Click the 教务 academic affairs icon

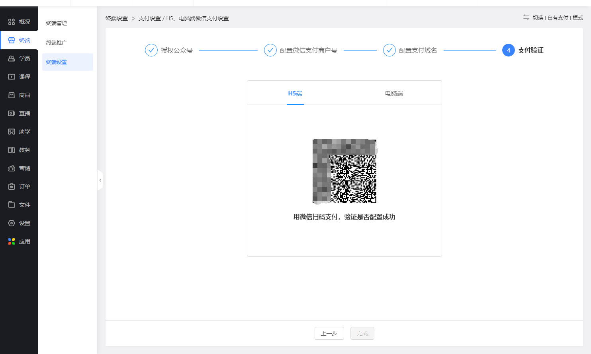[12, 150]
